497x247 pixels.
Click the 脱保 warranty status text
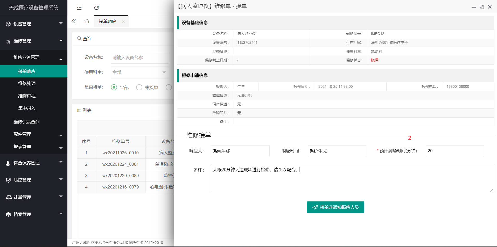[375, 60]
